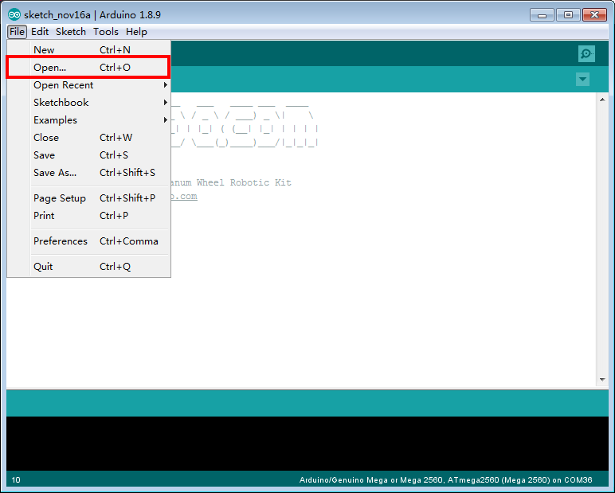Open the tab dropdown arrow button

point(582,79)
